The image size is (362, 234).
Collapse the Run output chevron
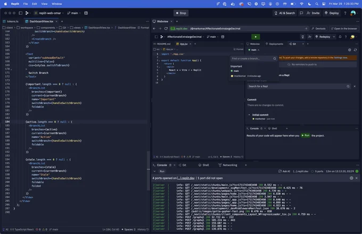(x=154, y=171)
